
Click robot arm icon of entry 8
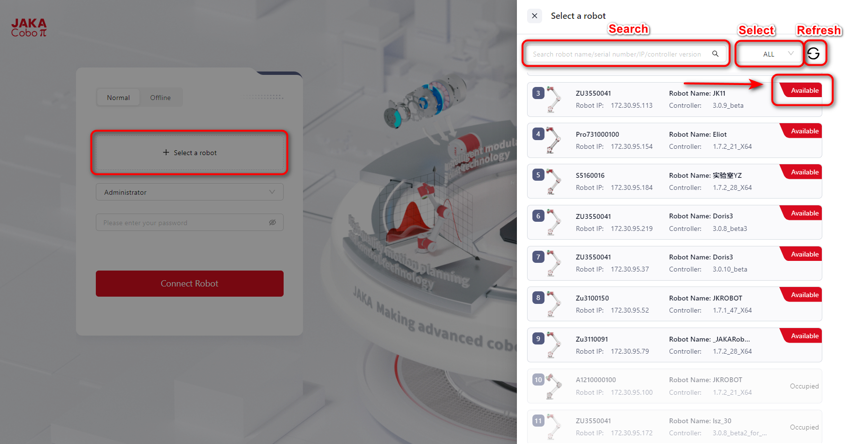pos(553,304)
